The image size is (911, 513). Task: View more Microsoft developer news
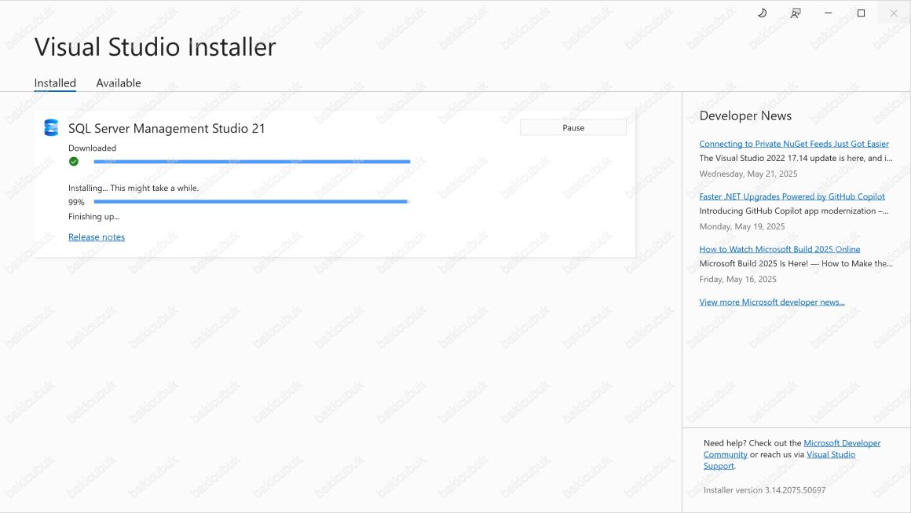[771, 301]
